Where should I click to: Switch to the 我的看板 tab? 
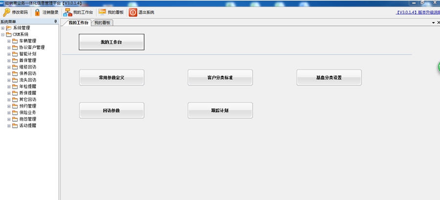pos(103,22)
